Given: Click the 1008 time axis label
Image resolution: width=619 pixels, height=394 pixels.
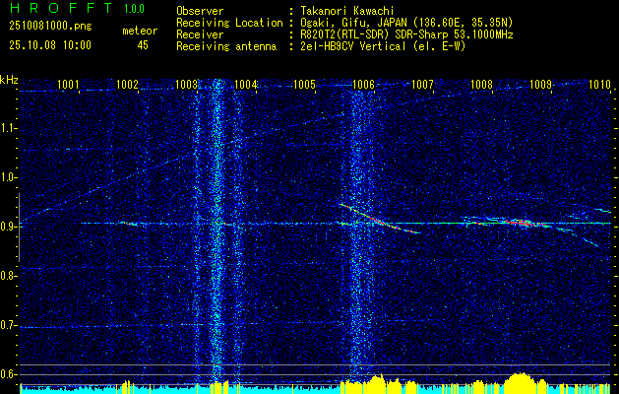Looking at the screenshot, I should [481, 84].
